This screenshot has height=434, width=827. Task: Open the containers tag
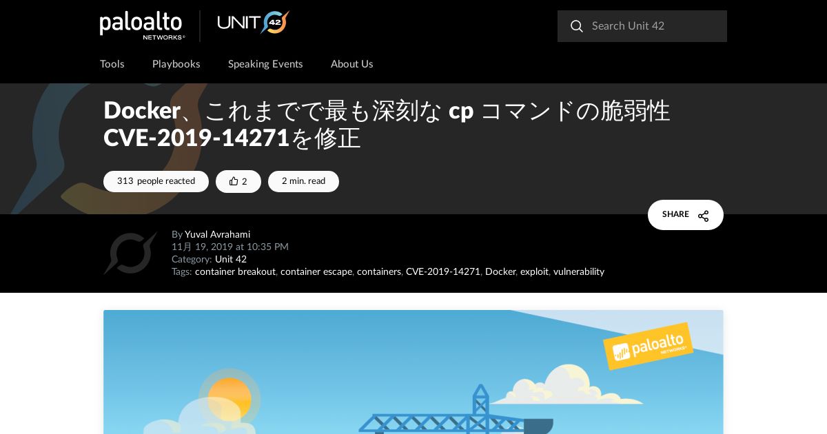point(379,272)
